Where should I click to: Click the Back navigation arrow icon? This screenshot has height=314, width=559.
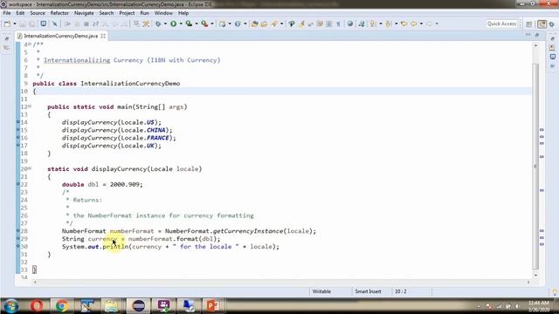coord(414,24)
